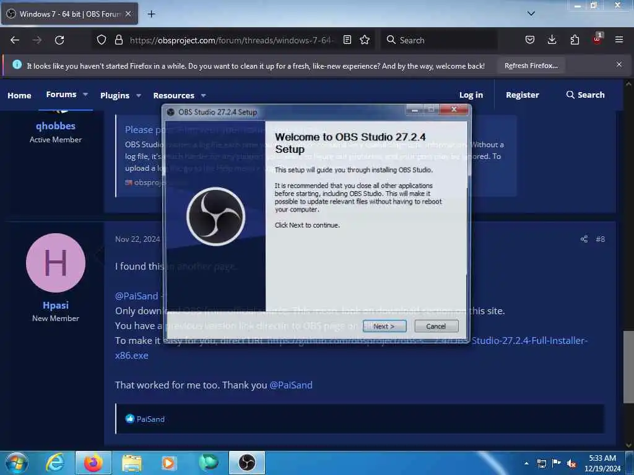Open the green globe taskbar application
Image resolution: width=634 pixels, height=475 pixels.
coord(208,463)
